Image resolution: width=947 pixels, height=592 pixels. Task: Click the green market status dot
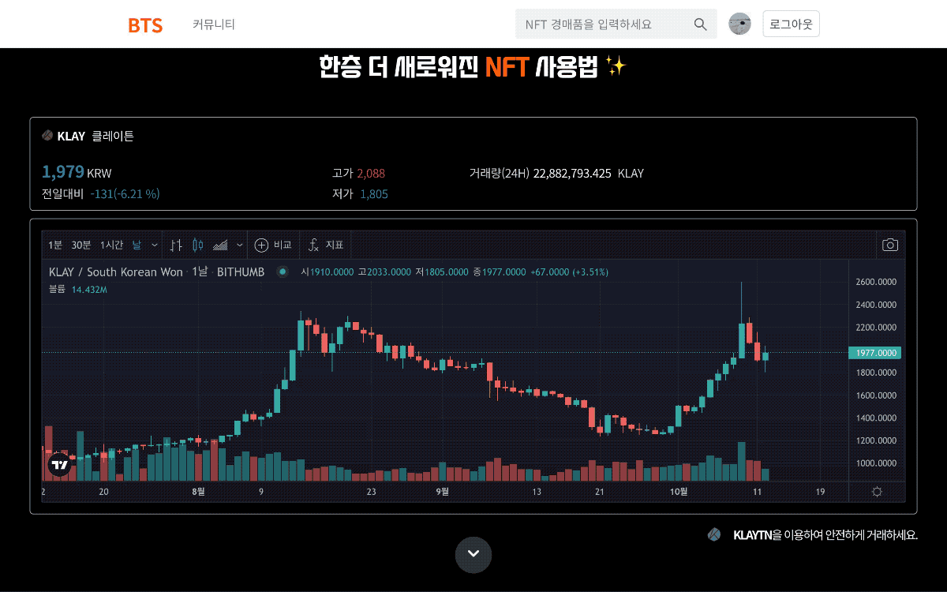283,272
